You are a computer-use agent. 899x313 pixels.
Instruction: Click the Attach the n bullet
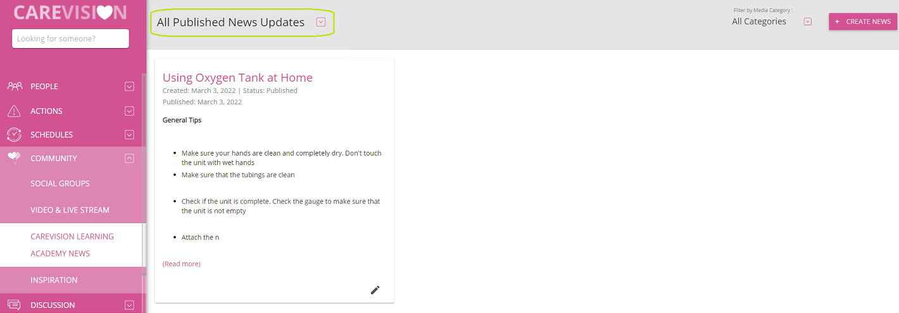[200, 238]
